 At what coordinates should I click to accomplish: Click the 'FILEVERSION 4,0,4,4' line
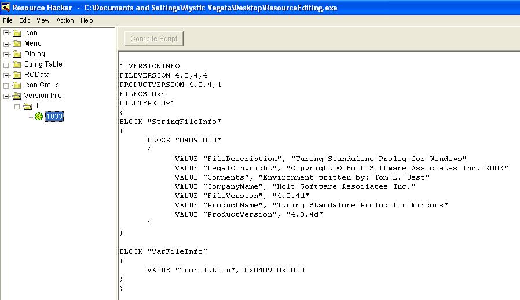(x=163, y=75)
